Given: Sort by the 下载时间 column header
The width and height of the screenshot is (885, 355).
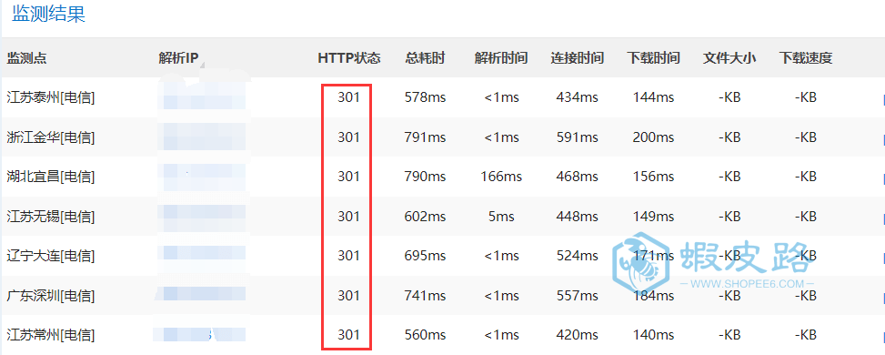Looking at the screenshot, I should click(x=654, y=57).
